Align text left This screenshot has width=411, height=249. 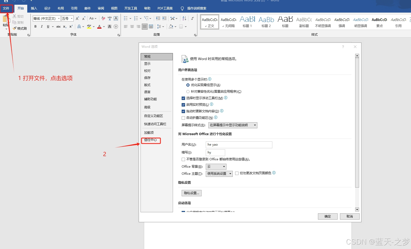click(126, 27)
